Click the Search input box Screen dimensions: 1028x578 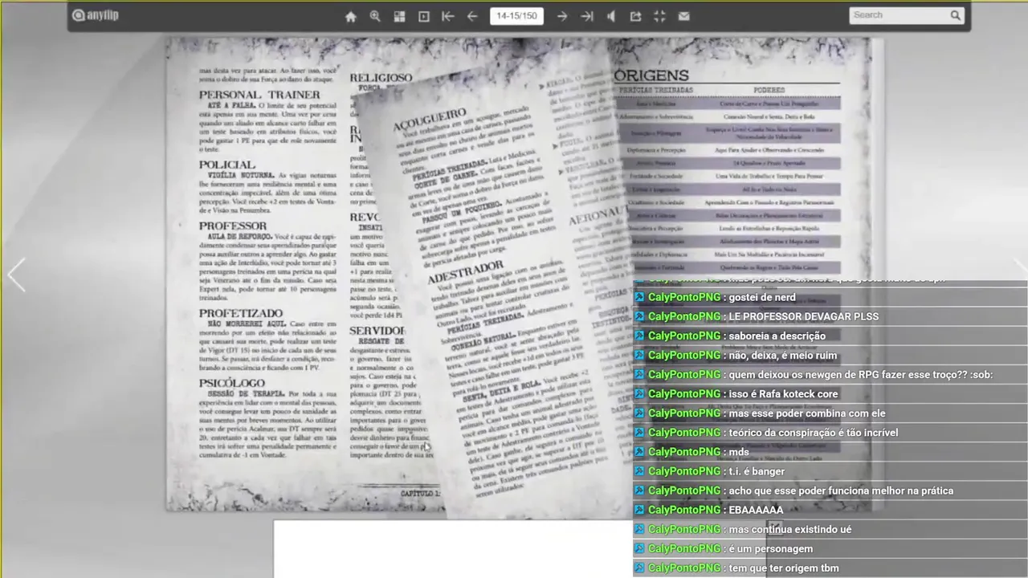[899, 15]
